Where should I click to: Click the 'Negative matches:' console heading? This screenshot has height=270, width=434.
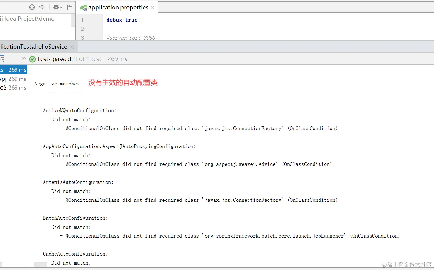(x=58, y=84)
